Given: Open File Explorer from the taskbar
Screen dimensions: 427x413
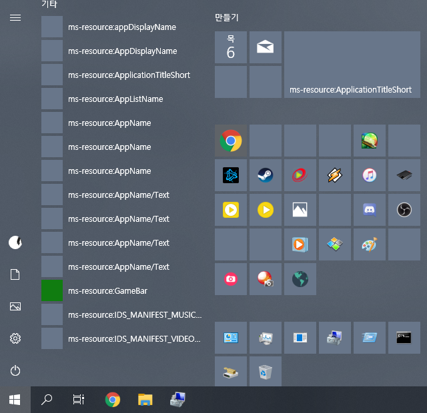Looking at the screenshot, I should pos(145,400).
